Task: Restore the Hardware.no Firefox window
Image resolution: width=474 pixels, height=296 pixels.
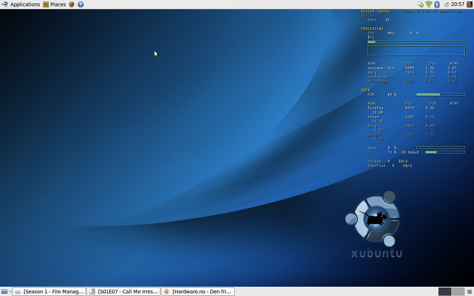Action: (x=198, y=292)
